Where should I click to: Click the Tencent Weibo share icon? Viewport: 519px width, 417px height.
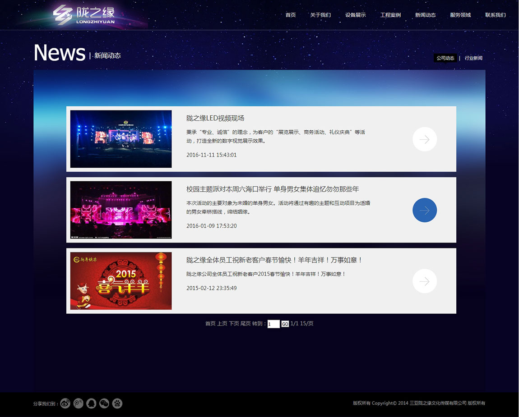click(x=78, y=403)
